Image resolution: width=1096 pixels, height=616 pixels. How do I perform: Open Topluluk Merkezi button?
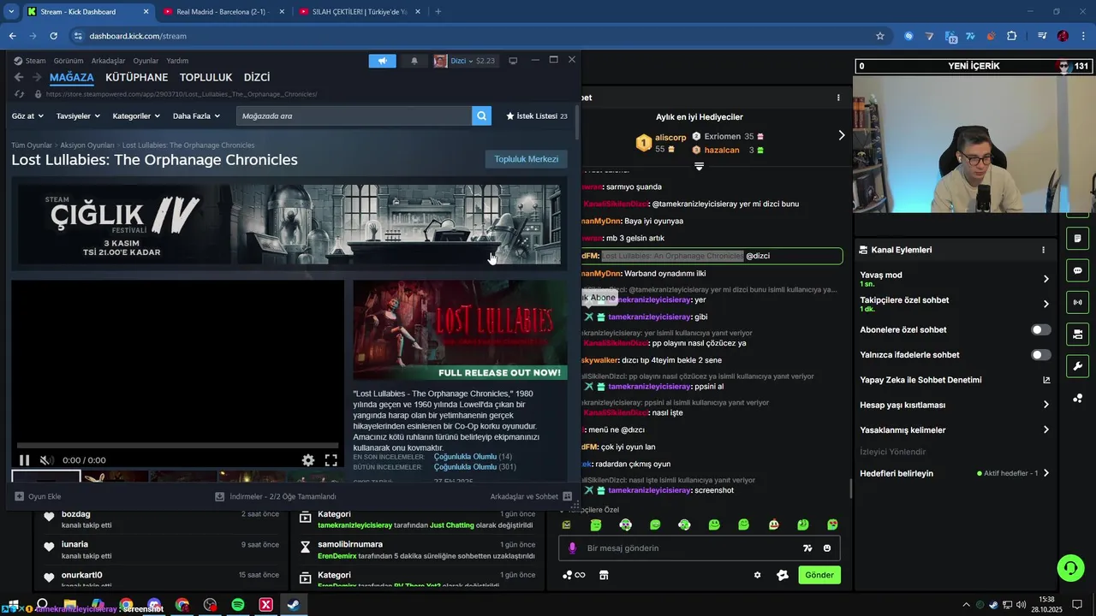coord(526,159)
